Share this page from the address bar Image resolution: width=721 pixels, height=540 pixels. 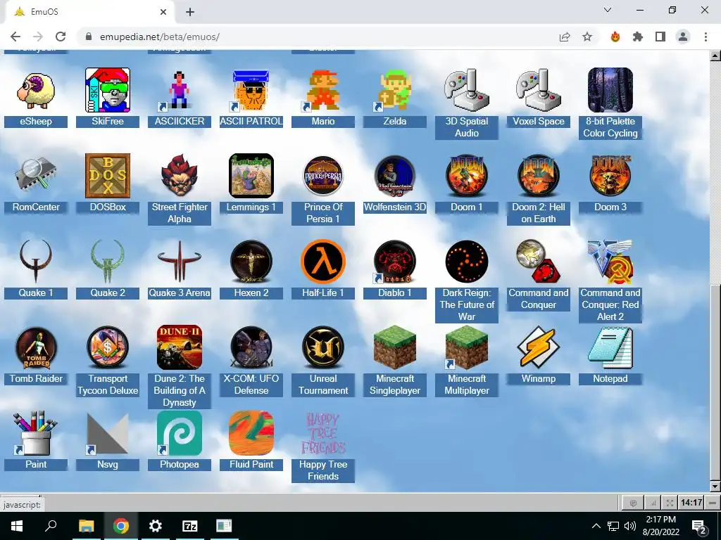tap(565, 37)
